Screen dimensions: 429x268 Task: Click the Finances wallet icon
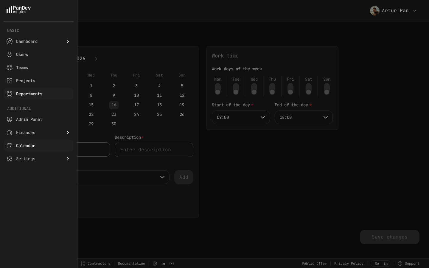(10, 133)
